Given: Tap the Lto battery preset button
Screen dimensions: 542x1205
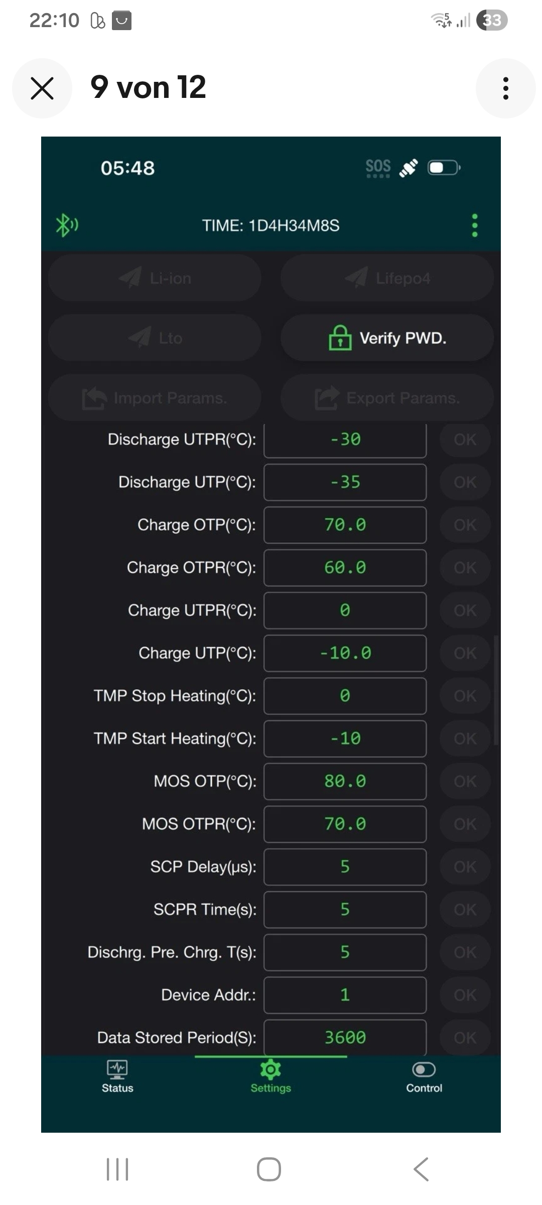Looking at the screenshot, I should coord(155,338).
